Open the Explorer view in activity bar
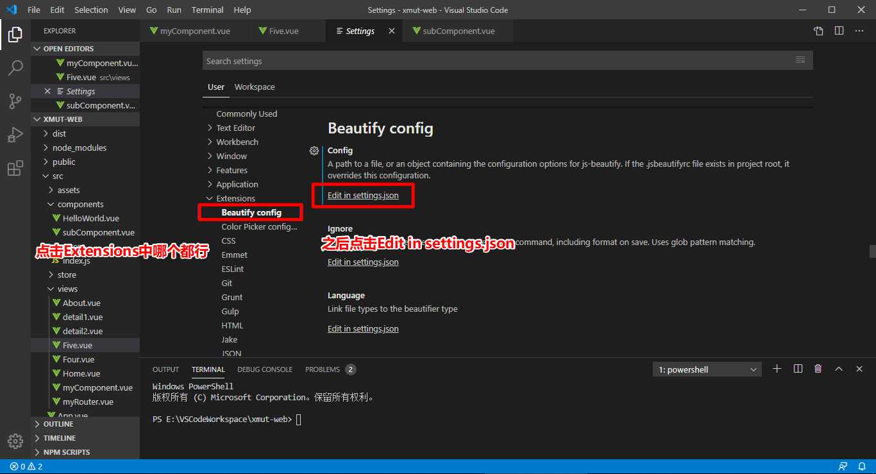Screen dimensions: 876x474 pyautogui.click(x=15, y=35)
